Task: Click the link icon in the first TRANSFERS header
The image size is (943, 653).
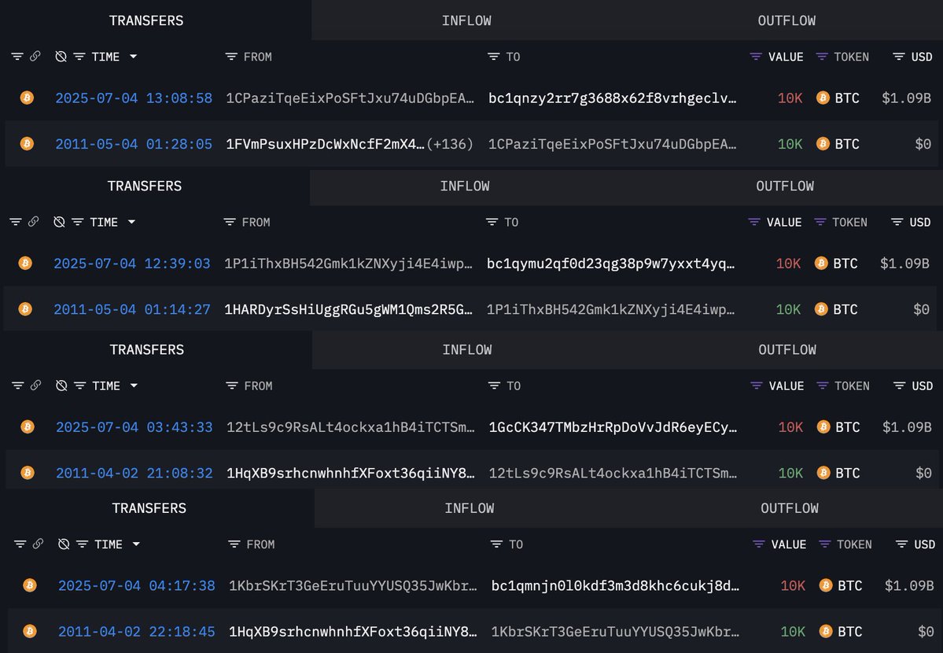Action: click(x=36, y=56)
